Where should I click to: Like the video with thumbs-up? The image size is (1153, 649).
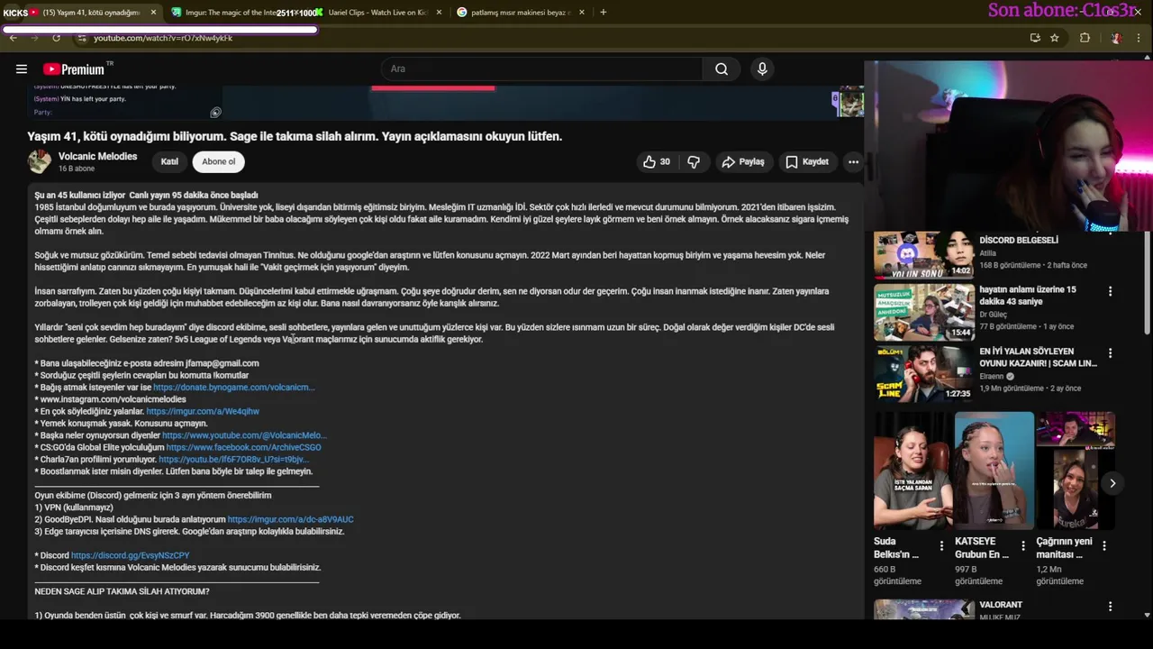click(656, 162)
